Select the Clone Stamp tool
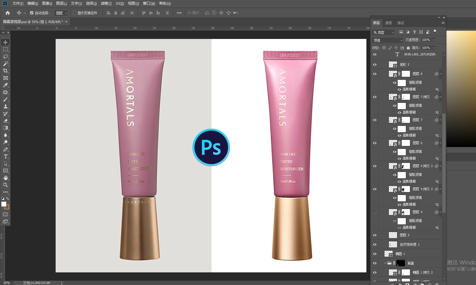476x285 pixels. (x=5, y=106)
